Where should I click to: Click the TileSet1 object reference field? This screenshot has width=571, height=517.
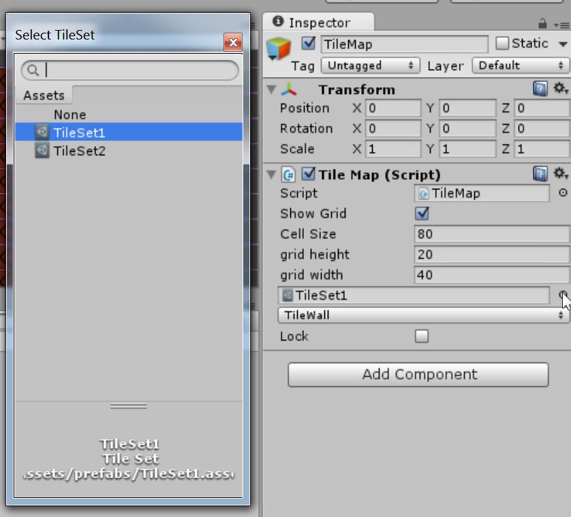414,295
